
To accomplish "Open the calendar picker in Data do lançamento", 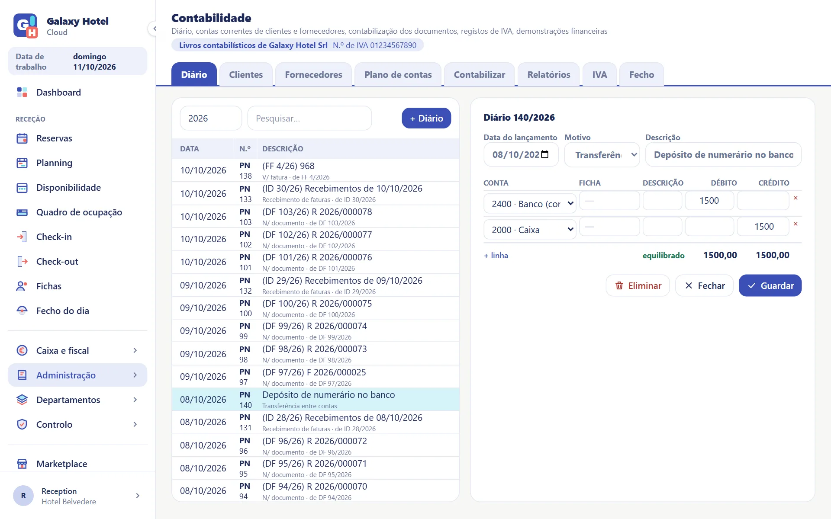I will [x=545, y=154].
